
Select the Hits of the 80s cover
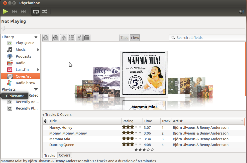[x=106, y=79]
